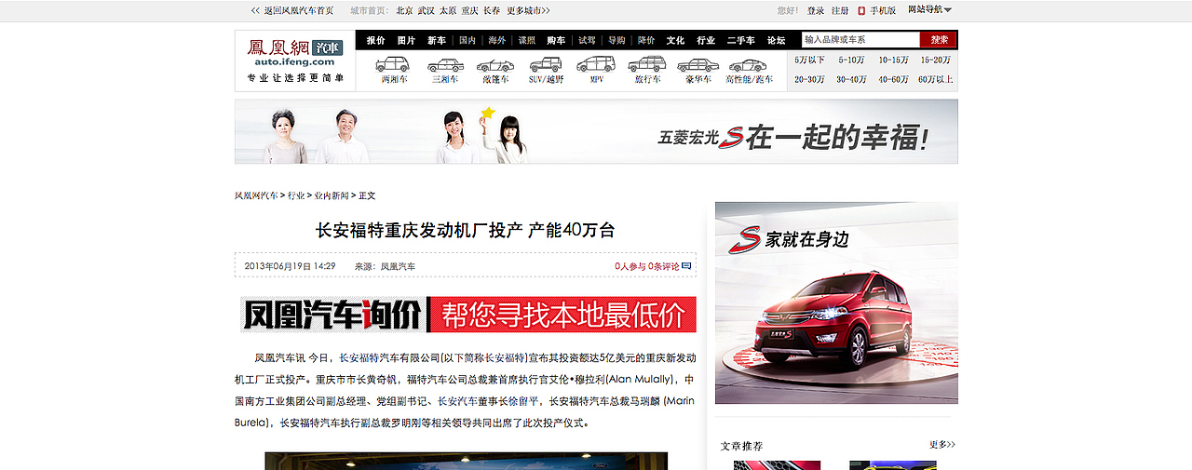Click the red mobile phone icon beside 手机版
Viewport: 1192px width, 470px height.
(x=861, y=10)
